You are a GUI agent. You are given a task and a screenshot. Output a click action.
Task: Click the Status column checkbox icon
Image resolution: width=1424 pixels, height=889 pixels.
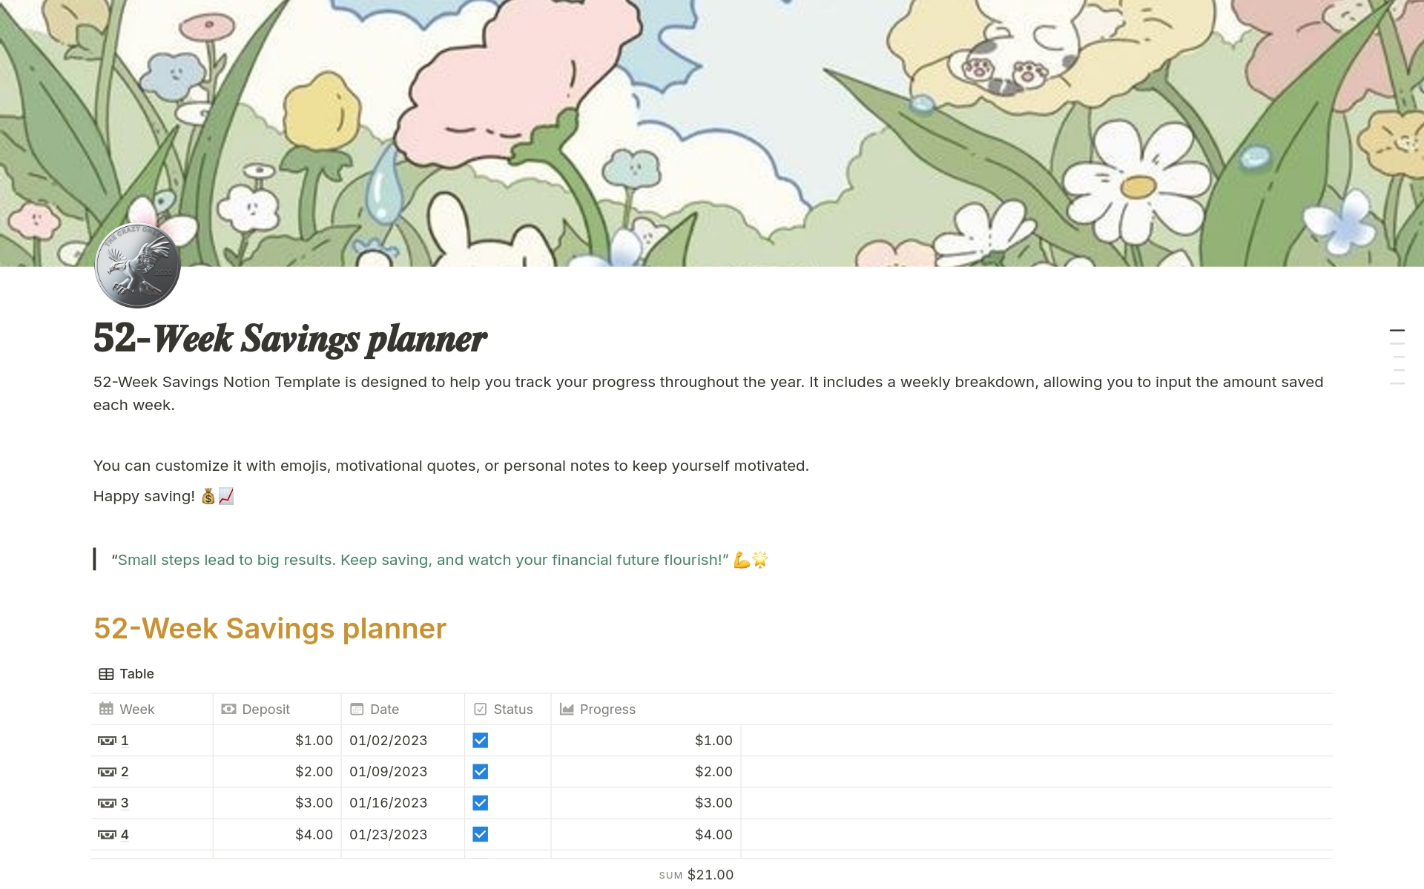(480, 709)
